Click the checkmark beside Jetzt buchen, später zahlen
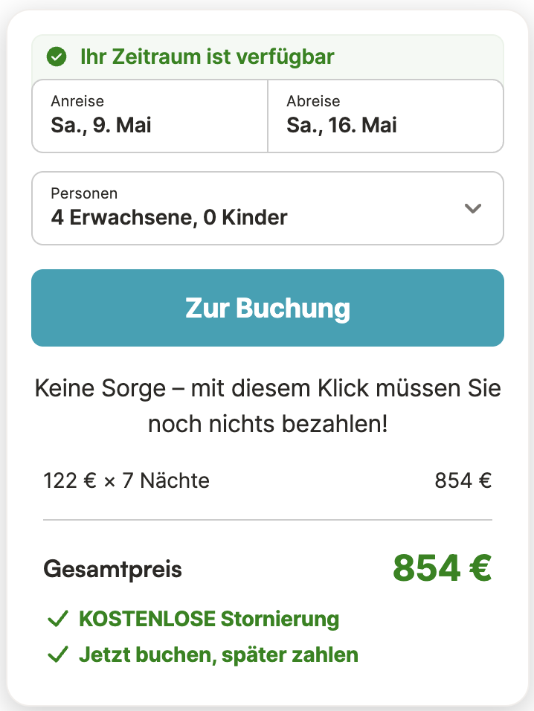Image resolution: width=534 pixels, height=711 pixels. tap(57, 655)
